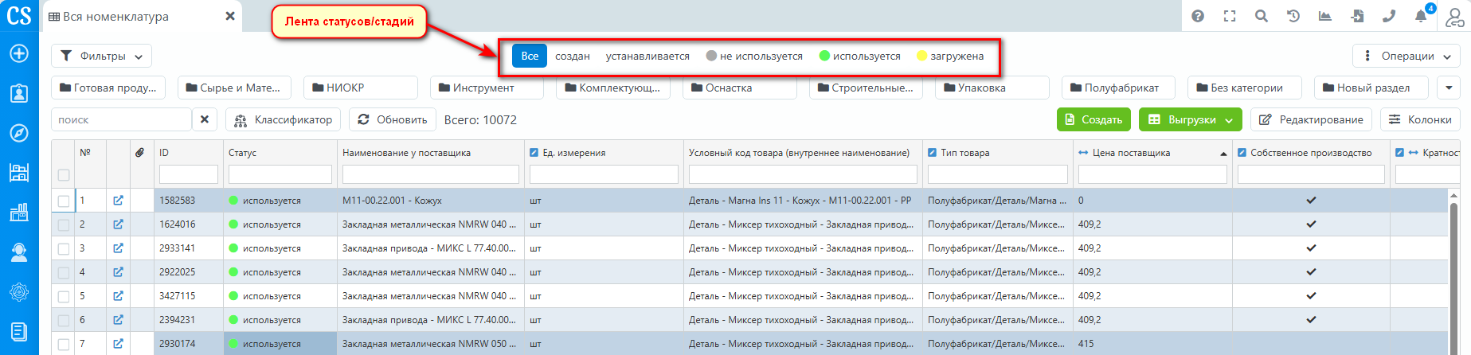Clear search field with X icon
Viewport: 1471px width, 355px height.
point(205,119)
